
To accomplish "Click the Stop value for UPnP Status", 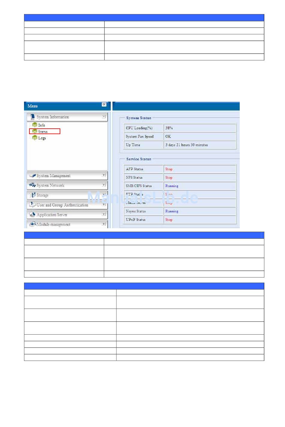I will click(x=169, y=220).
